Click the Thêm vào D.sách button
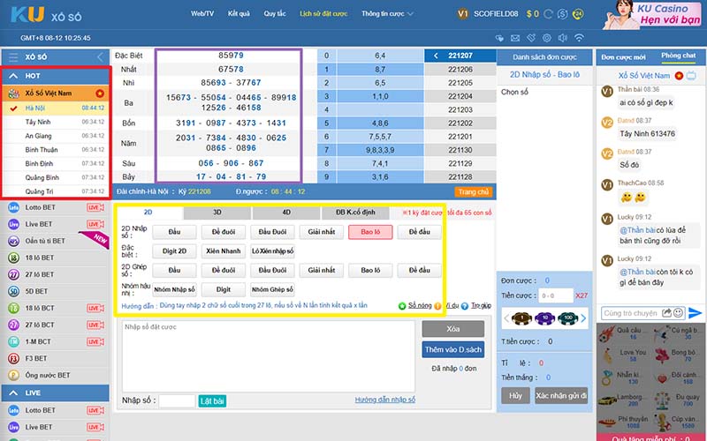This screenshot has height=441, width=707. pos(453,349)
